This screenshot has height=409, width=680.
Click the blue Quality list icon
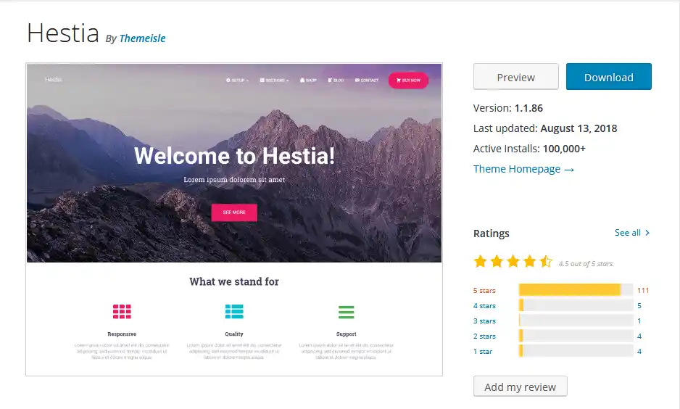coord(234,311)
